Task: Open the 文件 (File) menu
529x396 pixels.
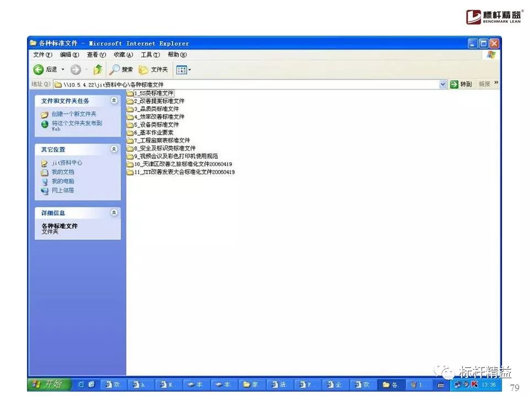Action: pyautogui.click(x=42, y=54)
